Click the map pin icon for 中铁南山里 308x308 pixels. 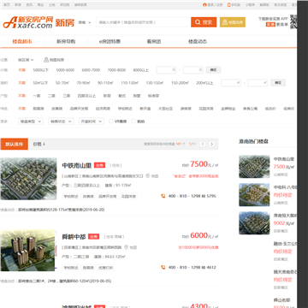coord(148,176)
